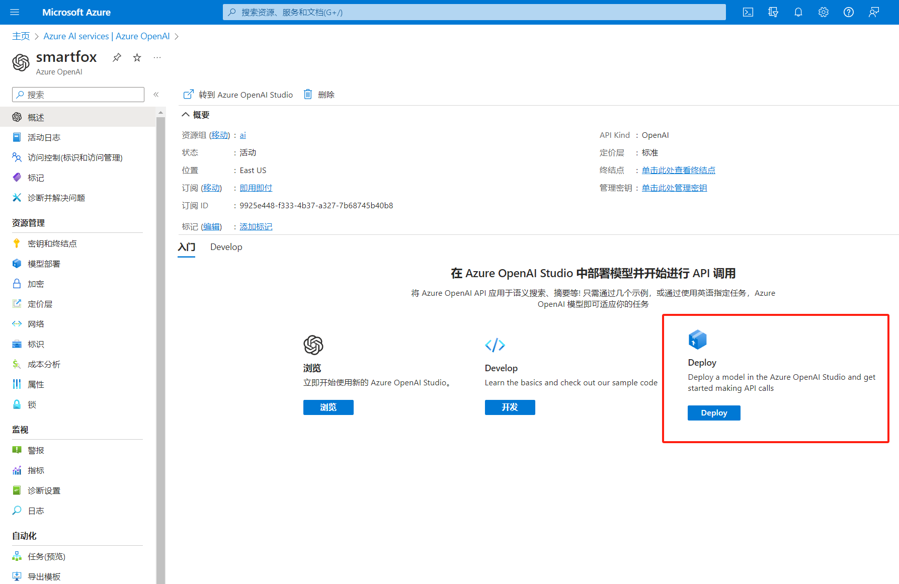Add smartfox to favorites with star icon
This screenshot has height=584, width=899.
click(137, 57)
